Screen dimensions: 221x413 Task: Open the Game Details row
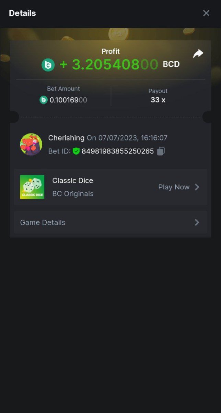pyautogui.click(x=110, y=222)
